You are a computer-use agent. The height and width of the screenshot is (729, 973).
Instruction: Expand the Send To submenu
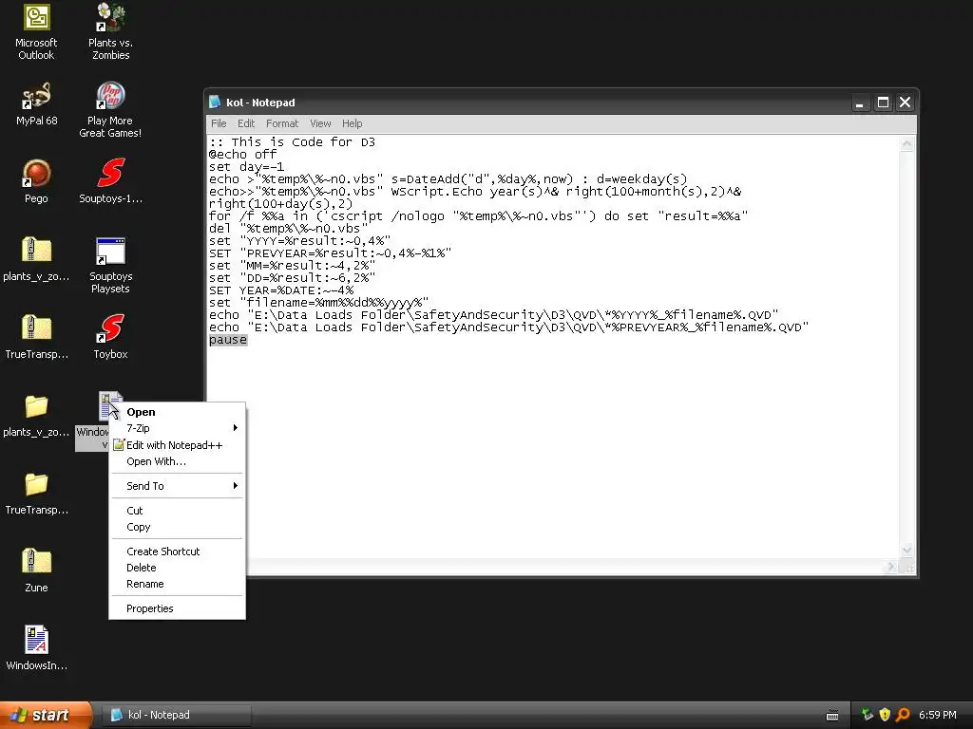tap(178, 486)
